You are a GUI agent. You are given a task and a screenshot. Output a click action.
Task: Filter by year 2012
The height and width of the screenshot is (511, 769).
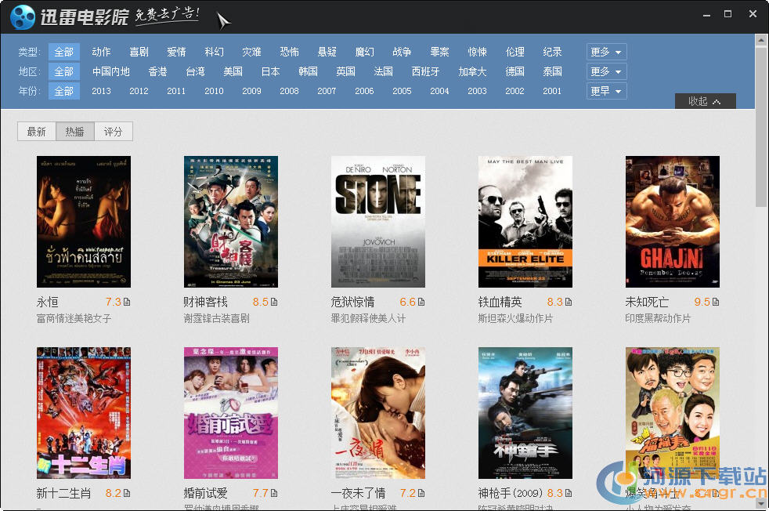[x=139, y=91]
